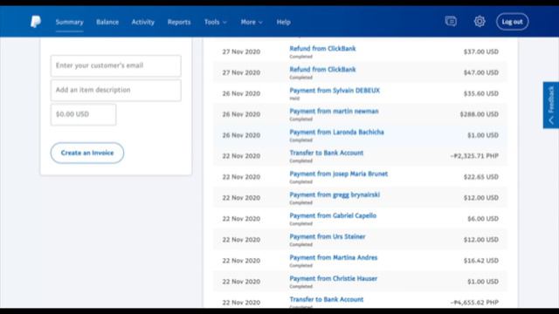The width and height of the screenshot is (559, 314).
Task: Expand the Feedback side tab
Action: coord(551,105)
